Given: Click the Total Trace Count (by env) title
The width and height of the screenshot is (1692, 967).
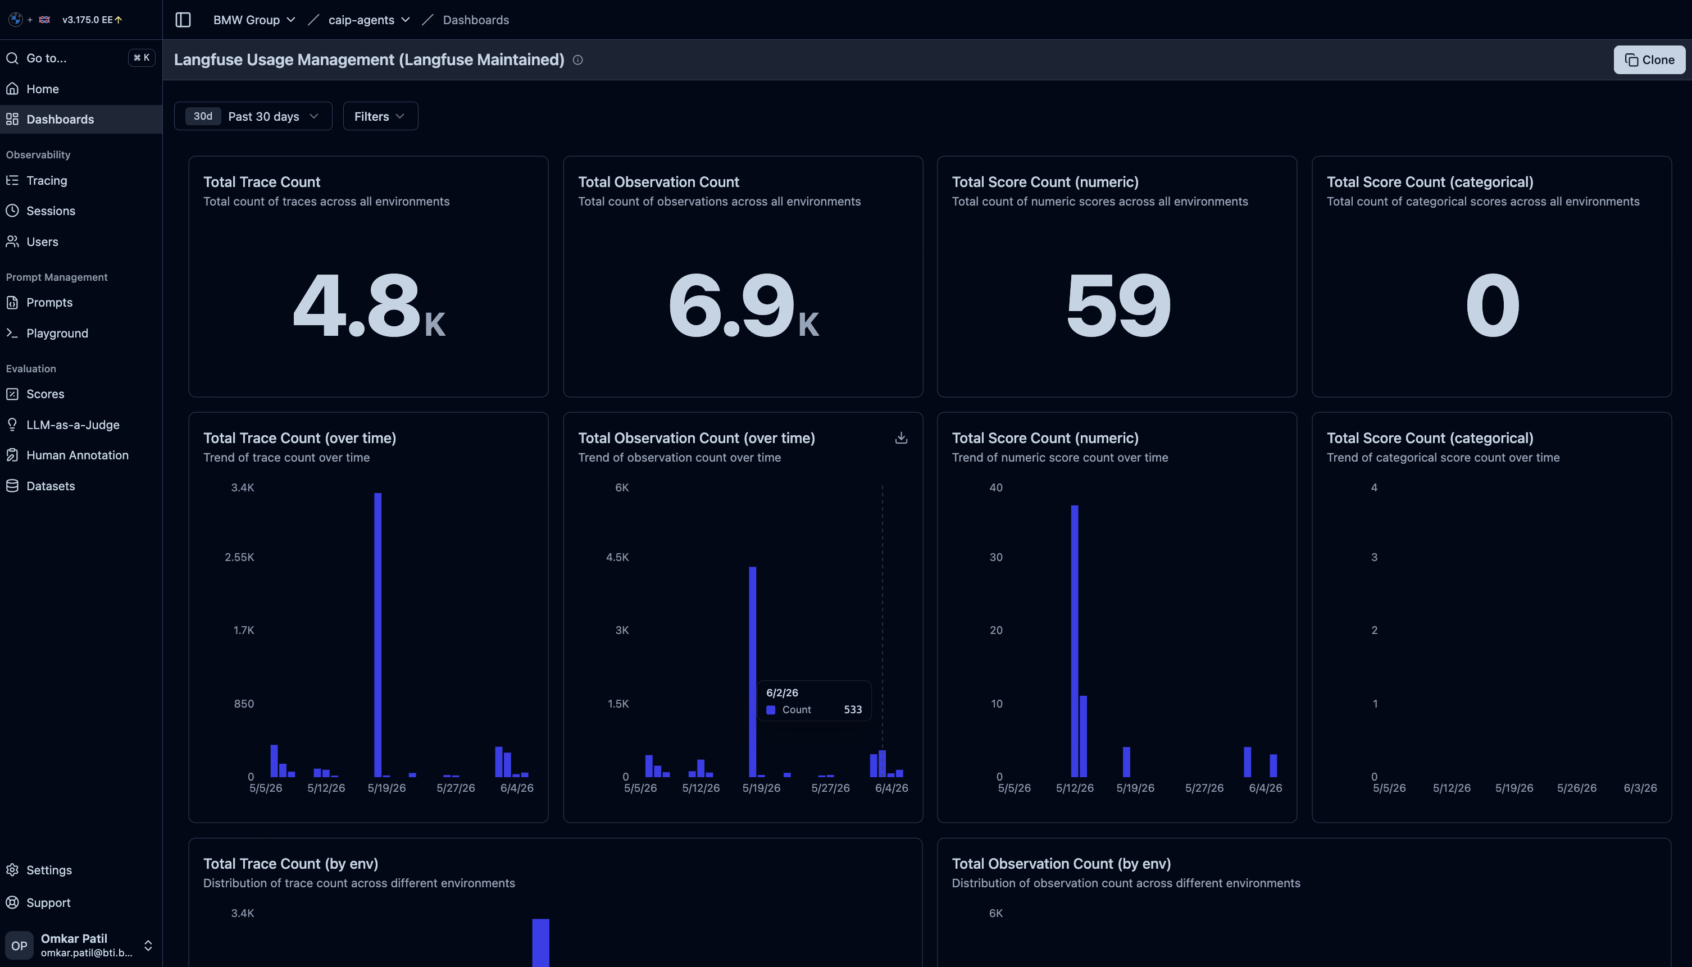Looking at the screenshot, I should pos(290,864).
